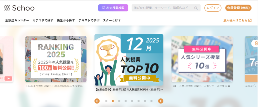
Task: Click sparkle icon in AIで授業検索 button
Action: click(103, 8)
